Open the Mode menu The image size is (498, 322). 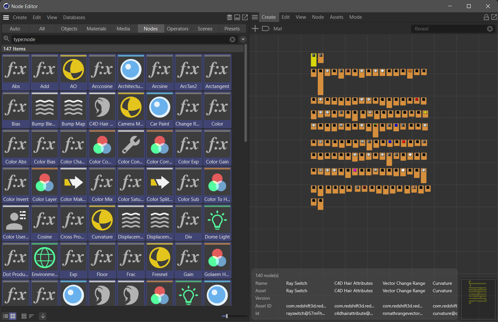356,17
